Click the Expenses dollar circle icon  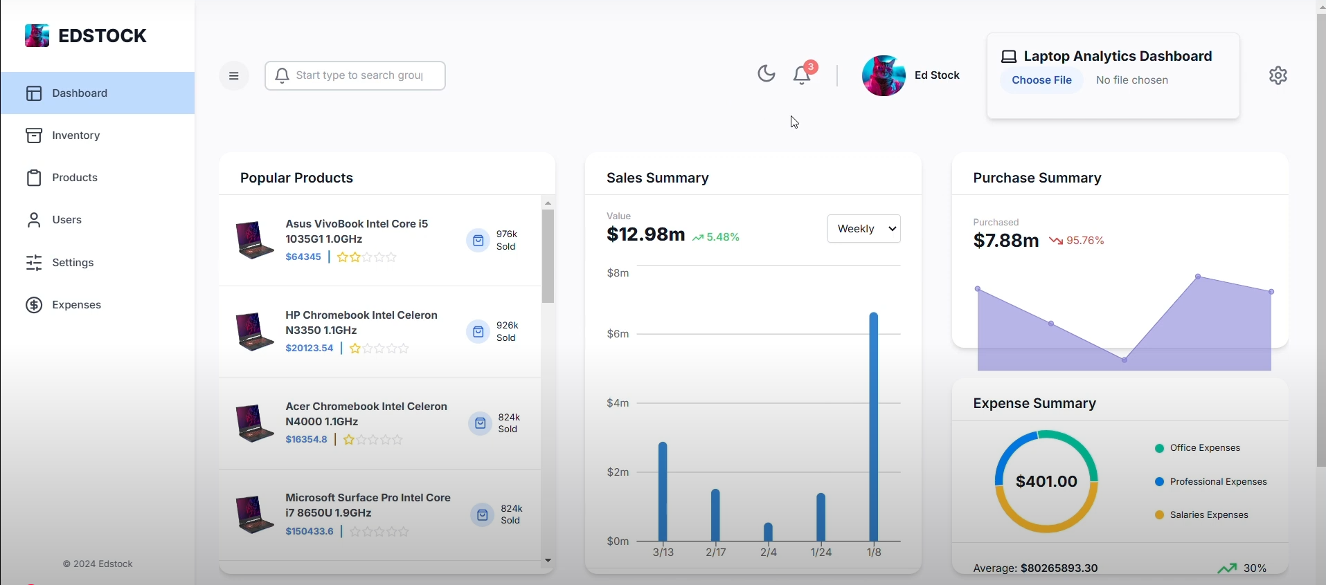coord(35,305)
